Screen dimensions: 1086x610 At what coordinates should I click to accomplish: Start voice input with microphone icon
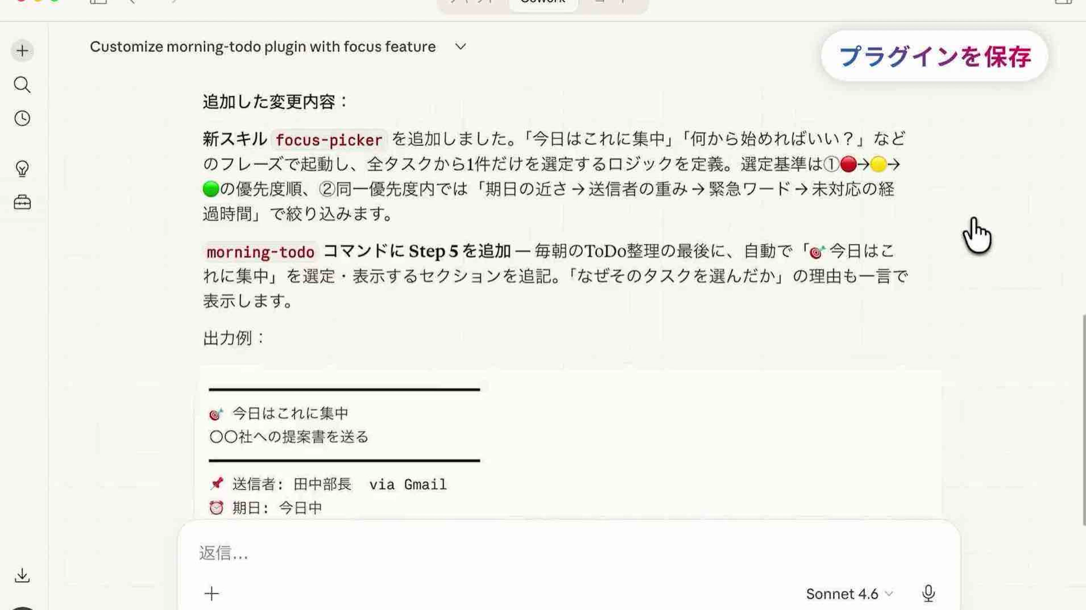point(928,594)
